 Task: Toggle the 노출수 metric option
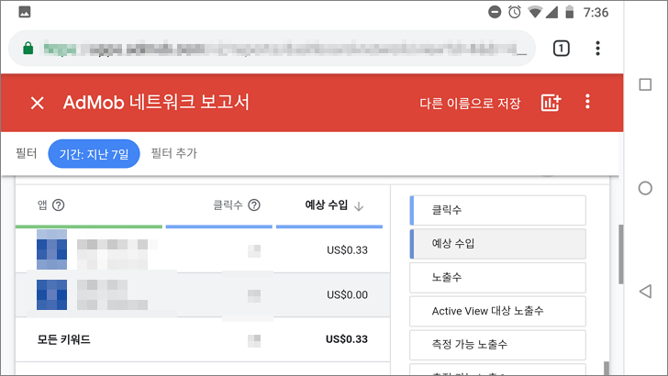[497, 277]
